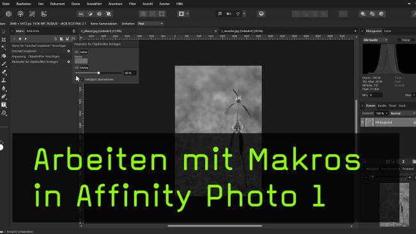
Task: Click the Auto White Balance toolbar icon
Action: coord(109,14)
